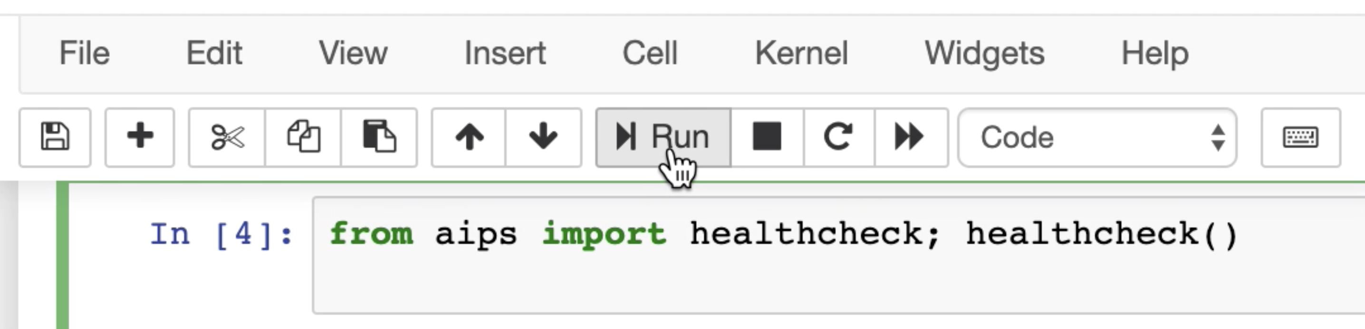Move the cell up using the up arrow
1365x329 pixels.
(470, 136)
